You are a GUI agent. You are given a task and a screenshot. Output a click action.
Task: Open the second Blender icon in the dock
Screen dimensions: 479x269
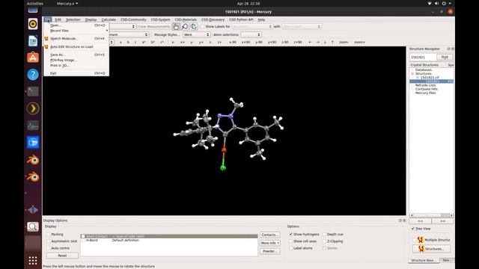pyautogui.click(x=33, y=176)
